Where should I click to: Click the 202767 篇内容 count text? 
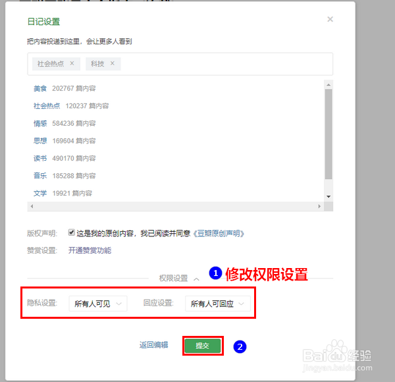click(x=74, y=88)
